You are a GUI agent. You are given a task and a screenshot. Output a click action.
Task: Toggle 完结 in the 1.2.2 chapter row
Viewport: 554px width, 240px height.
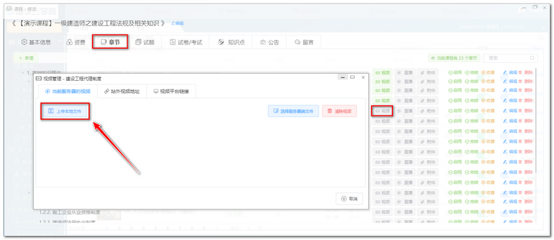[x=471, y=212]
